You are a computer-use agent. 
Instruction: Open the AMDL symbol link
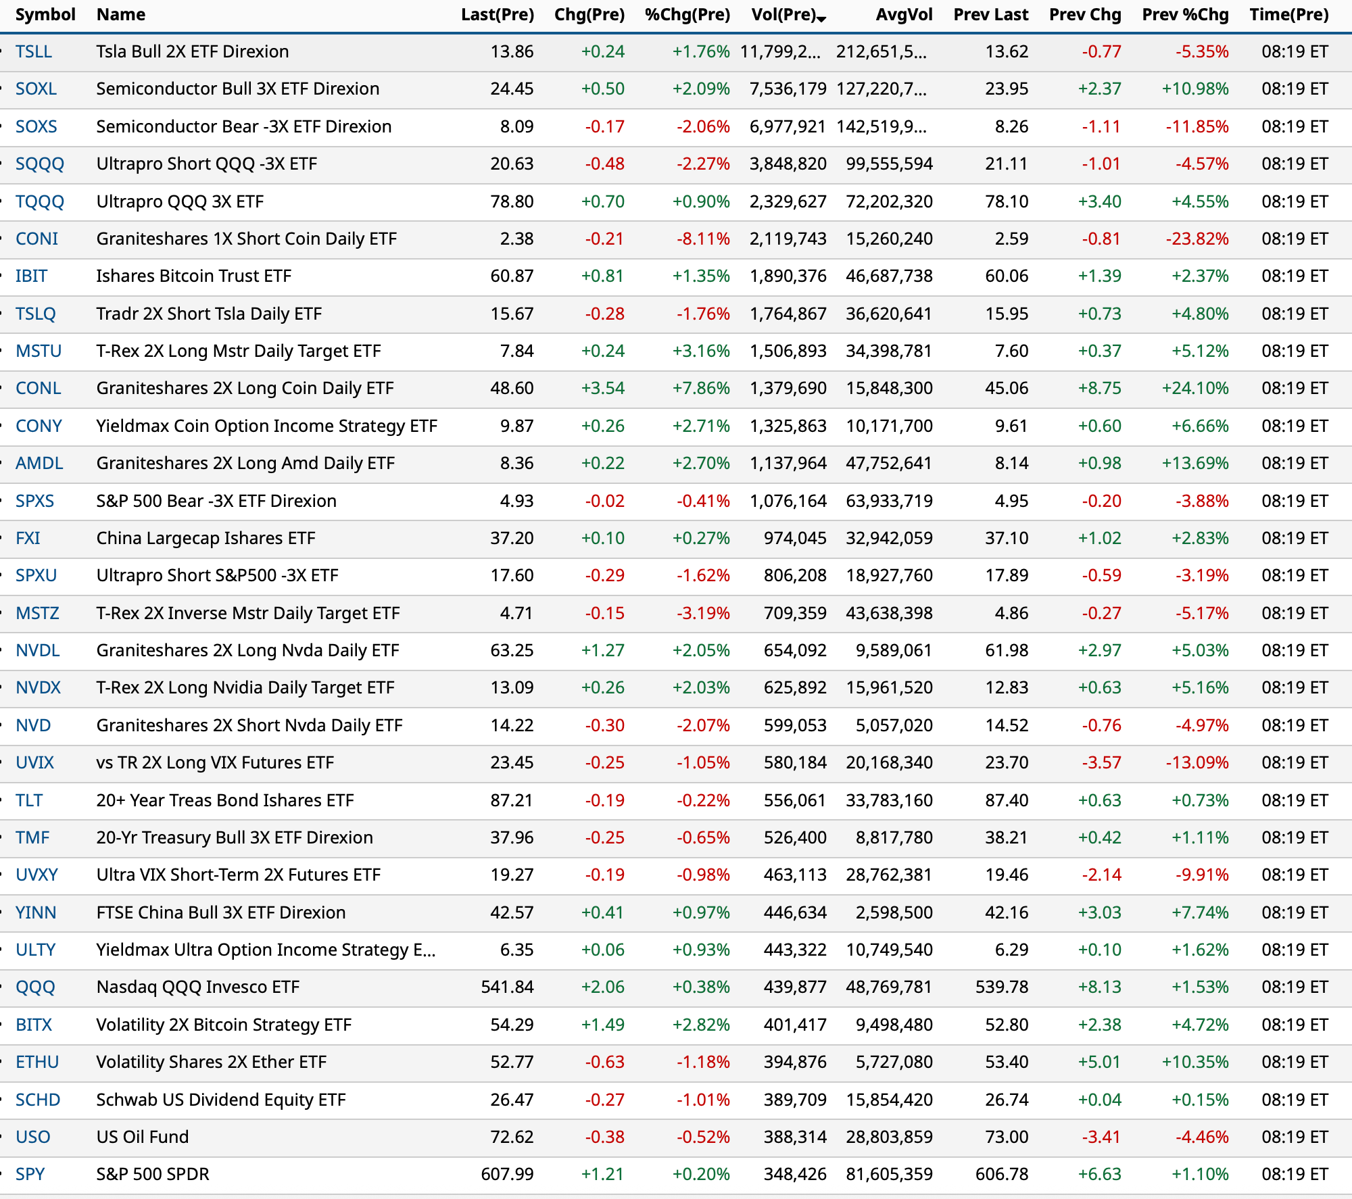pos(39,463)
